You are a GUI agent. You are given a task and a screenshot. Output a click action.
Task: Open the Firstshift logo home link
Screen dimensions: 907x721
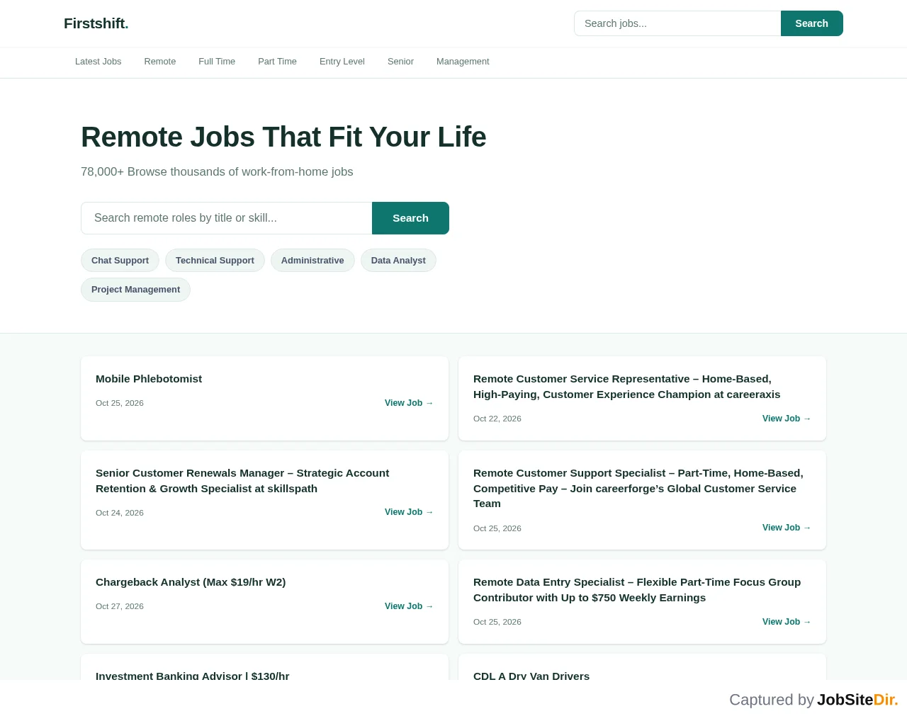point(96,23)
